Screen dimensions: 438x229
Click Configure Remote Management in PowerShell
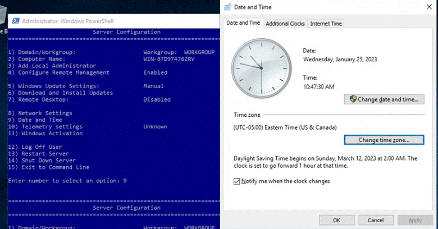click(x=58, y=72)
